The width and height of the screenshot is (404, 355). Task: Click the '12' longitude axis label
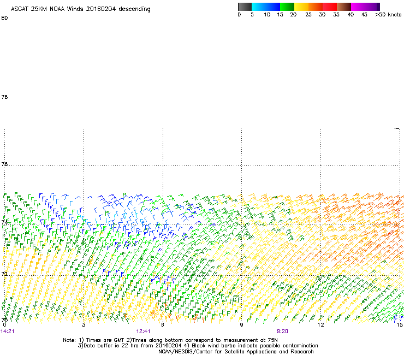321,325
